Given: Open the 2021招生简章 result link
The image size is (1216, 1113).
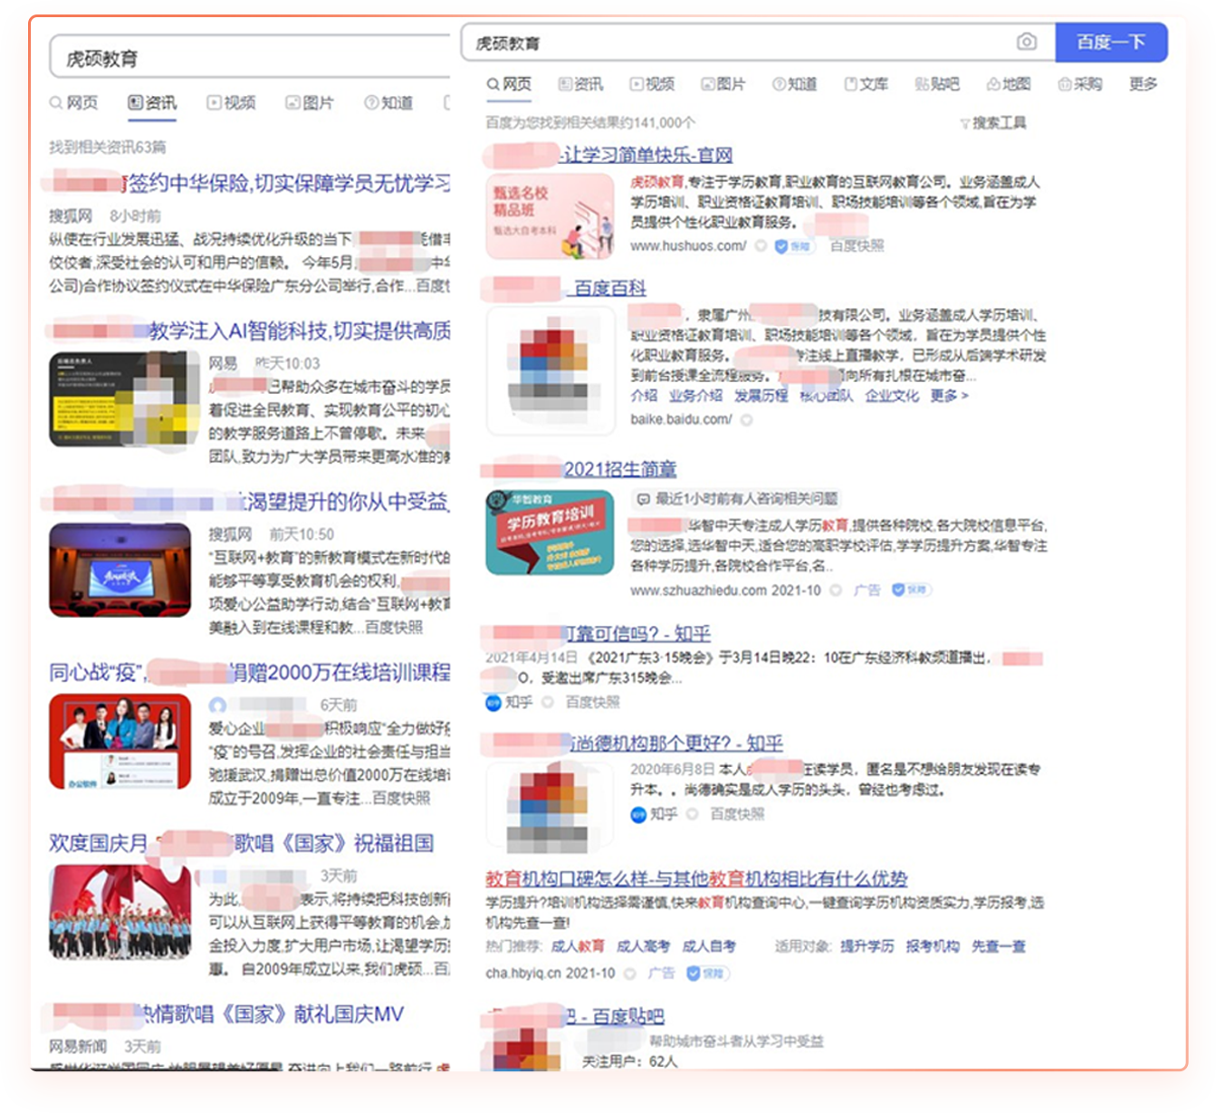Looking at the screenshot, I should tap(619, 469).
